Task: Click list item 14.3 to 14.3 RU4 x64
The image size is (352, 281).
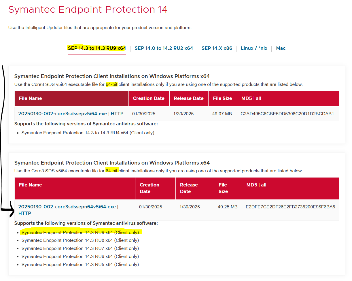Action: tap(88, 133)
